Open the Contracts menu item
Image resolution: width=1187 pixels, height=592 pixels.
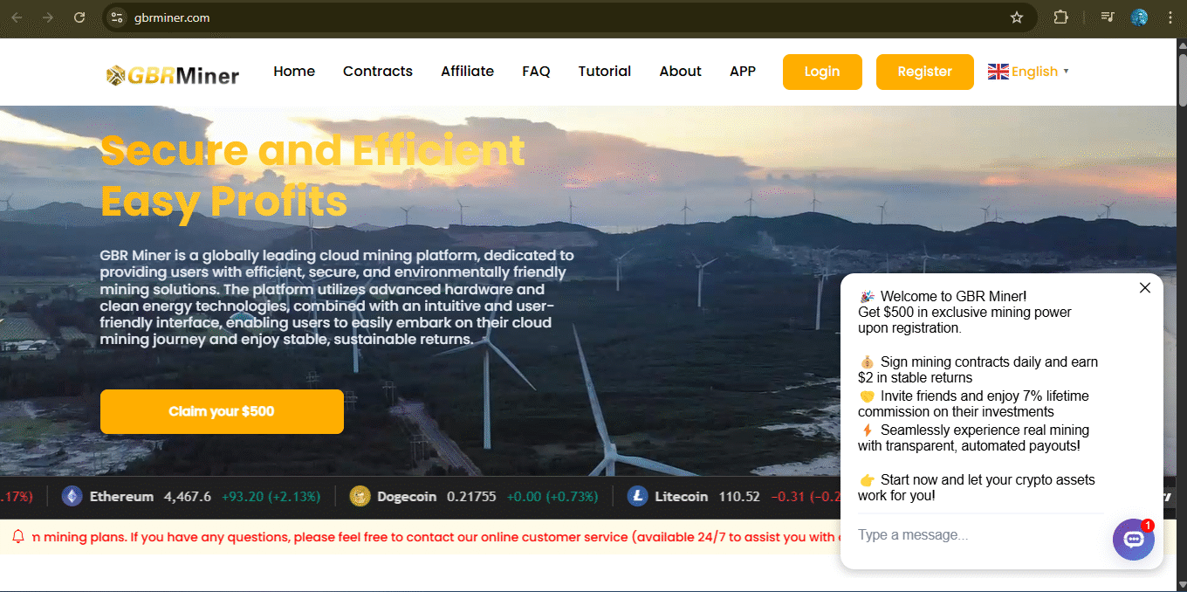click(377, 72)
